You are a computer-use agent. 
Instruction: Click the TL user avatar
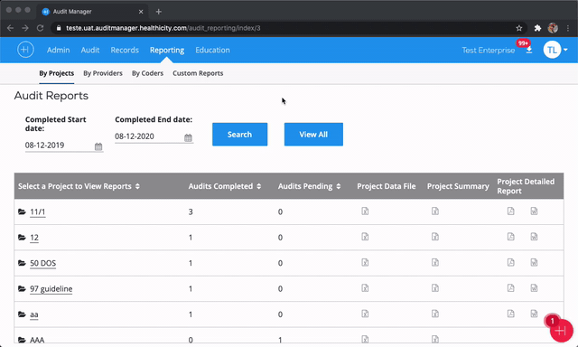pyautogui.click(x=552, y=50)
